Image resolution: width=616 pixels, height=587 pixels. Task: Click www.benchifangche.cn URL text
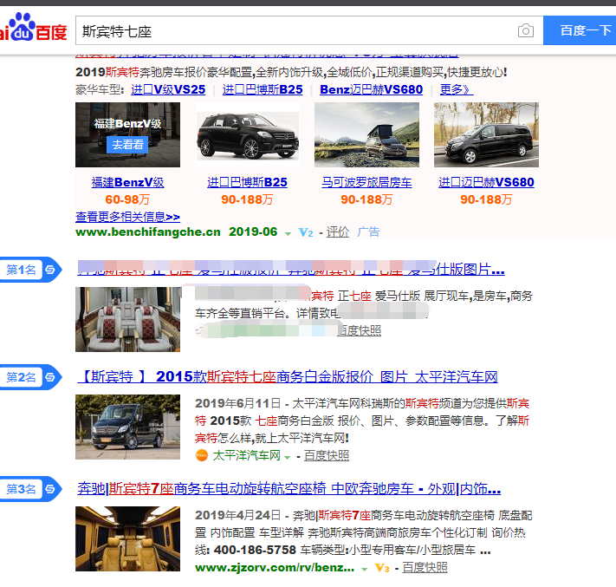click(x=147, y=232)
